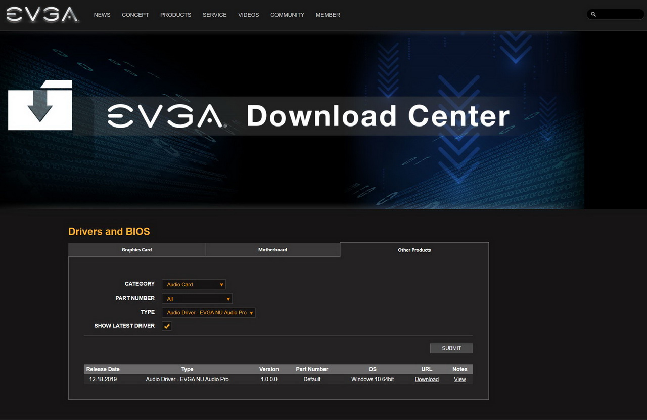Click the version 1.0.0.0 cell
Viewport: 647px width, 420px height.
click(x=269, y=379)
